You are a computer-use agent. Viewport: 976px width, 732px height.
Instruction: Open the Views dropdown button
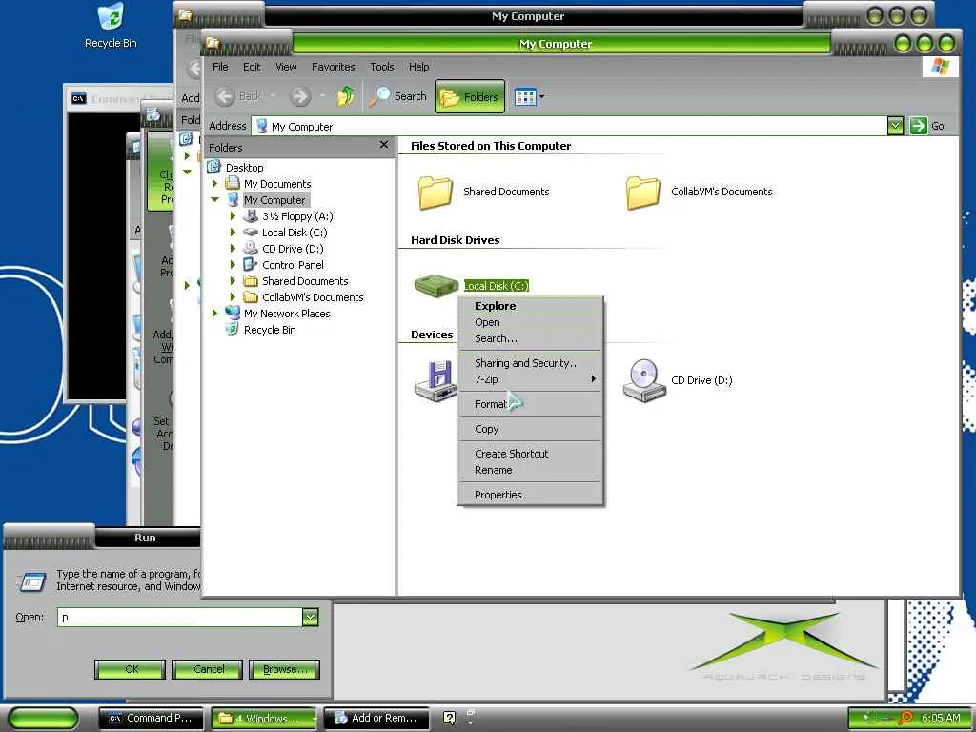tap(529, 96)
